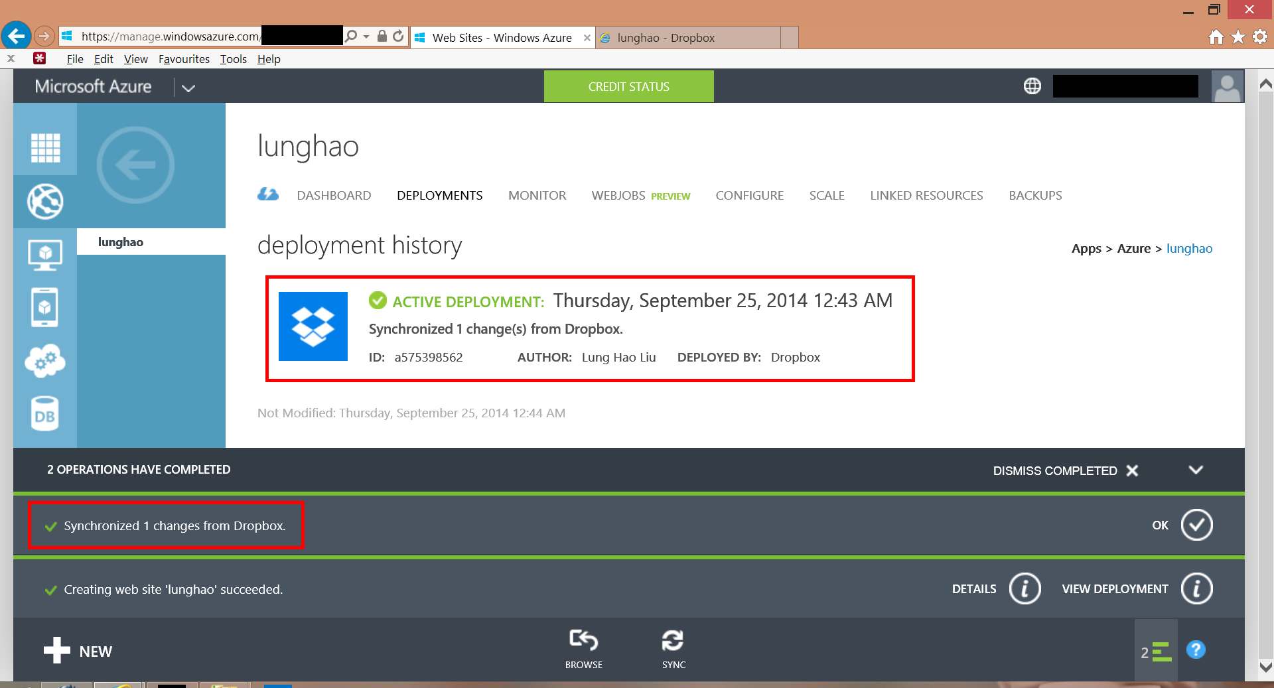Screen dimensions: 1274x688
Task: Click the page scrollbar up arrow
Action: pyautogui.click(x=1265, y=84)
